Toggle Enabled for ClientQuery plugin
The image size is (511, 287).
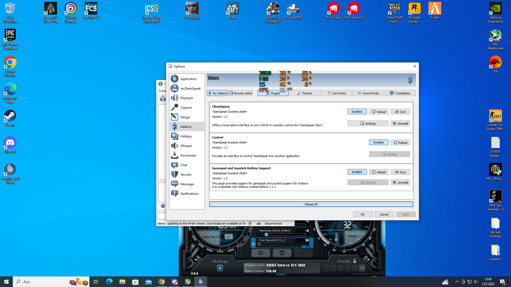pos(357,112)
